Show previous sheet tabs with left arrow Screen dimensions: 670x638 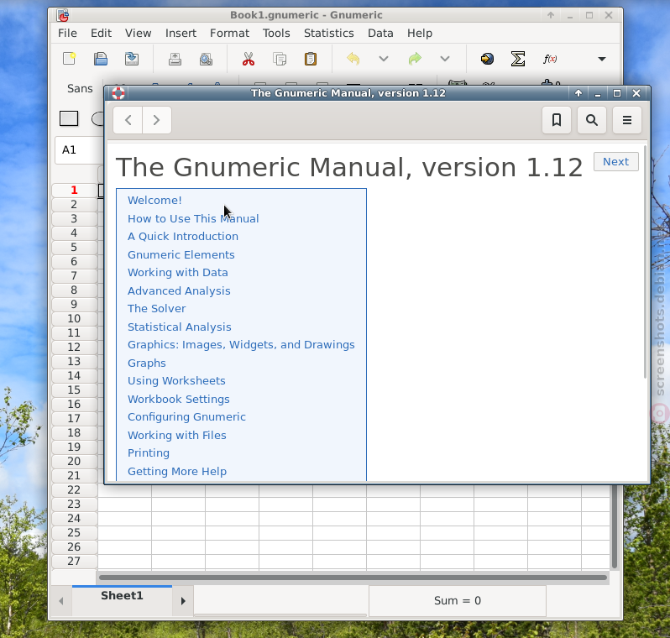(x=61, y=601)
